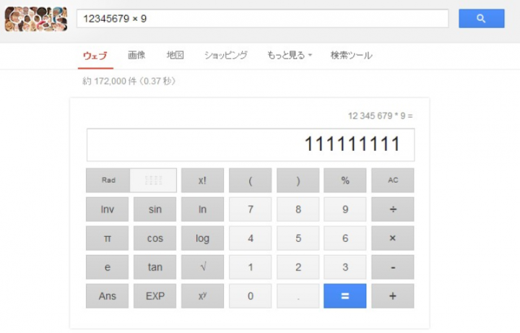This screenshot has height=333, width=520.
Task: Click the ln natural log key
Action: pyautogui.click(x=202, y=209)
